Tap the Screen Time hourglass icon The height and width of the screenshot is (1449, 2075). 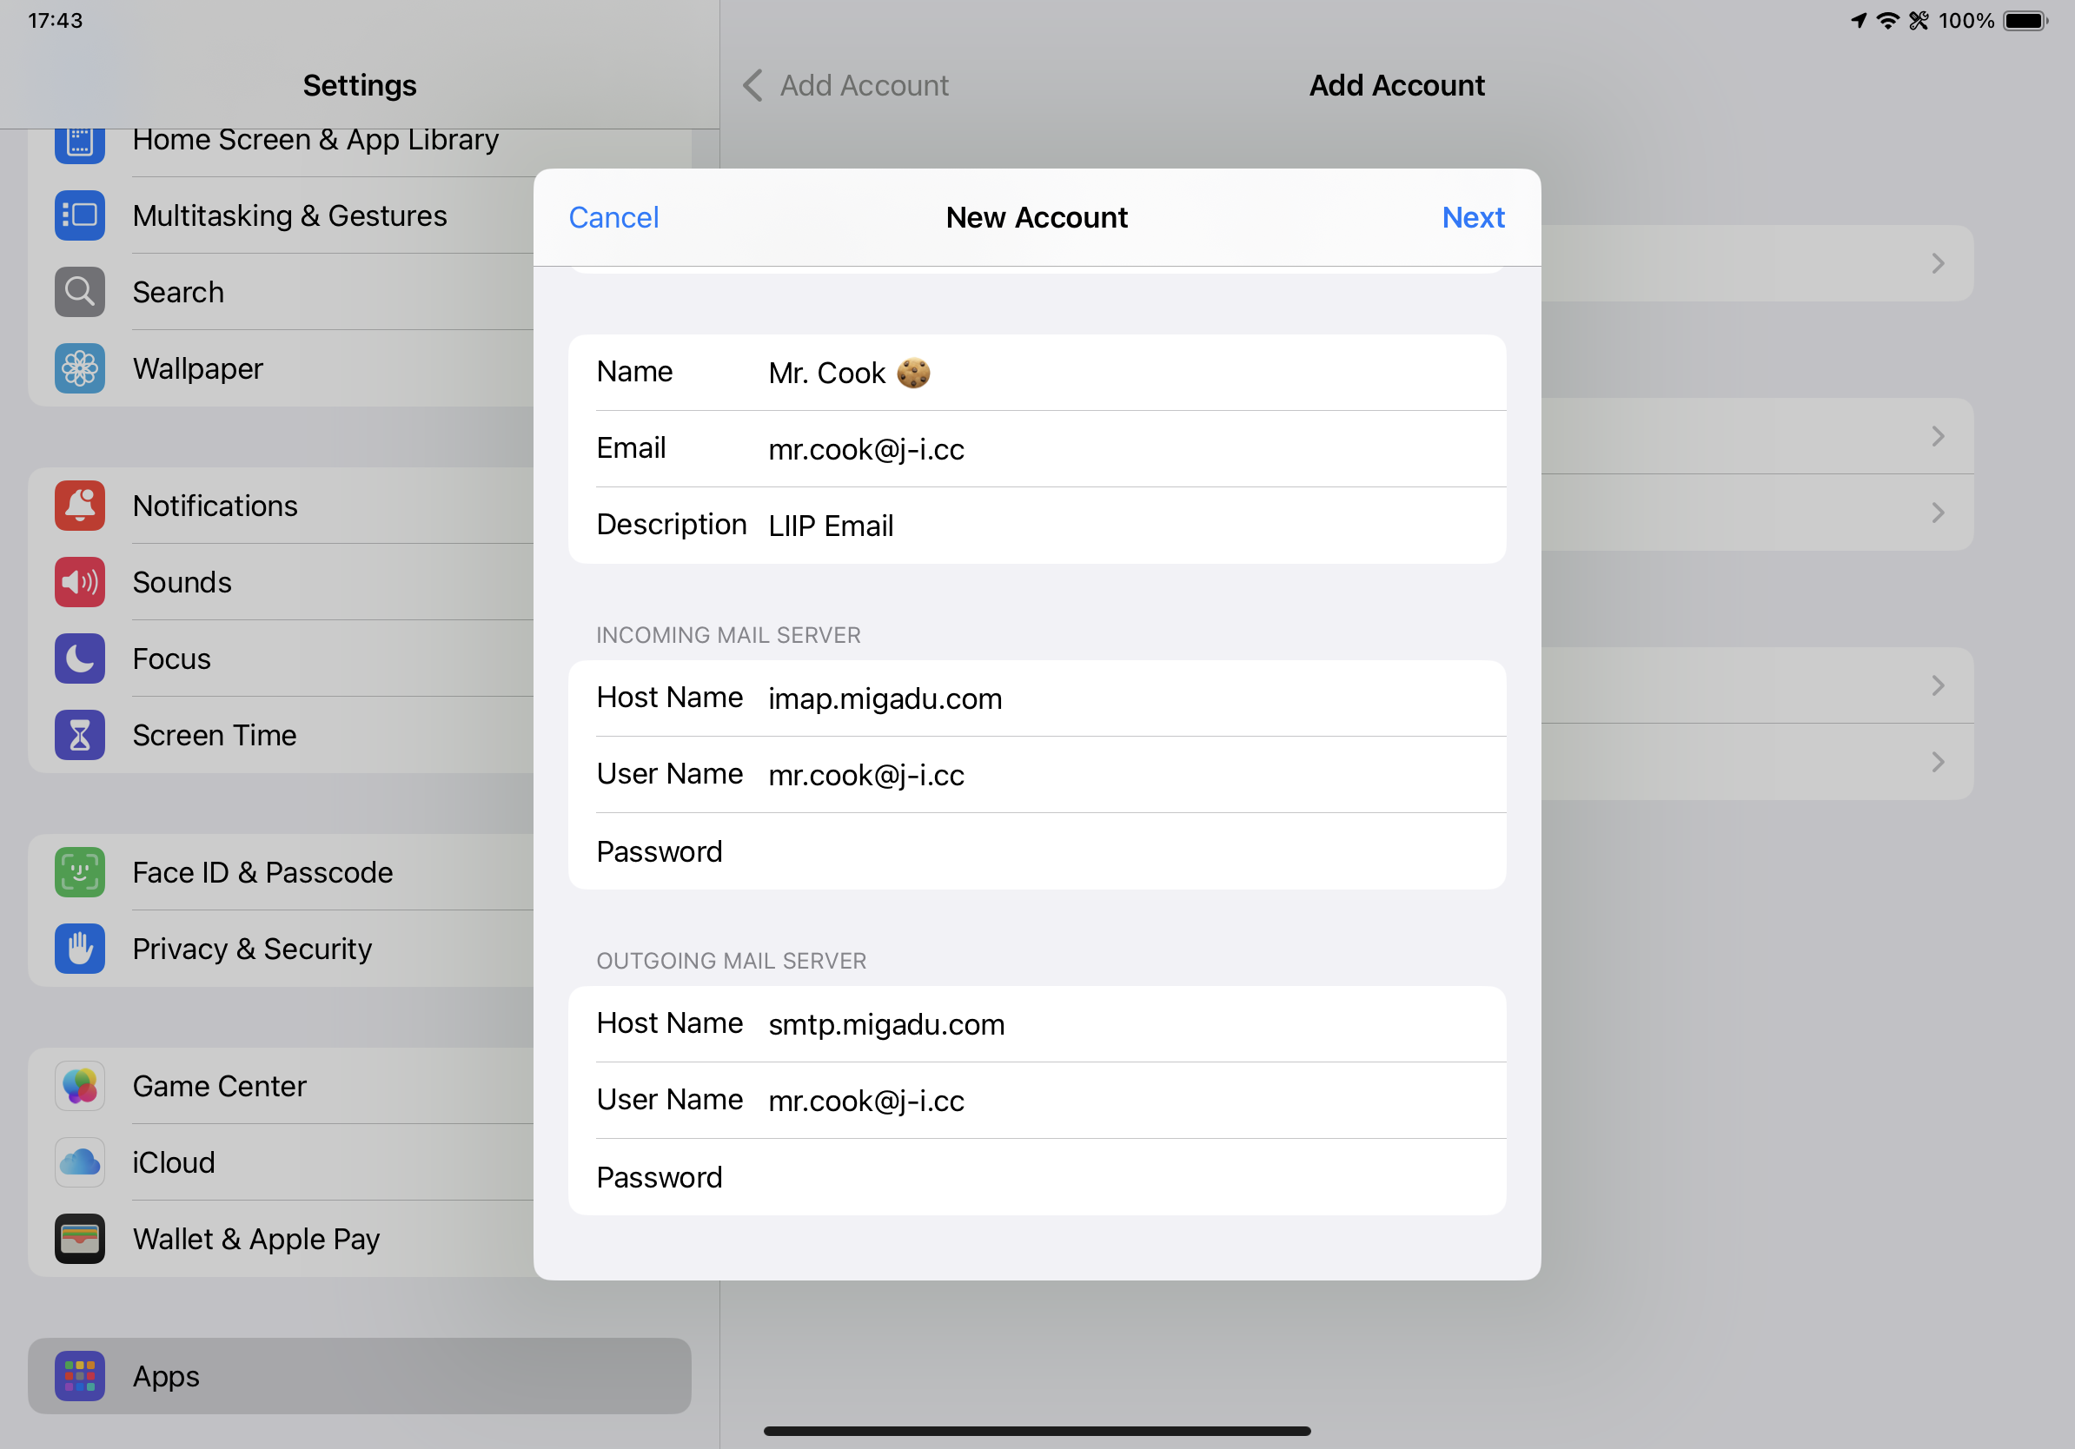(x=80, y=735)
